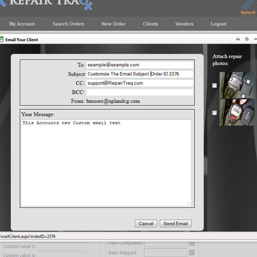Check the second repair photo attachment checkbox

[215, 113]
